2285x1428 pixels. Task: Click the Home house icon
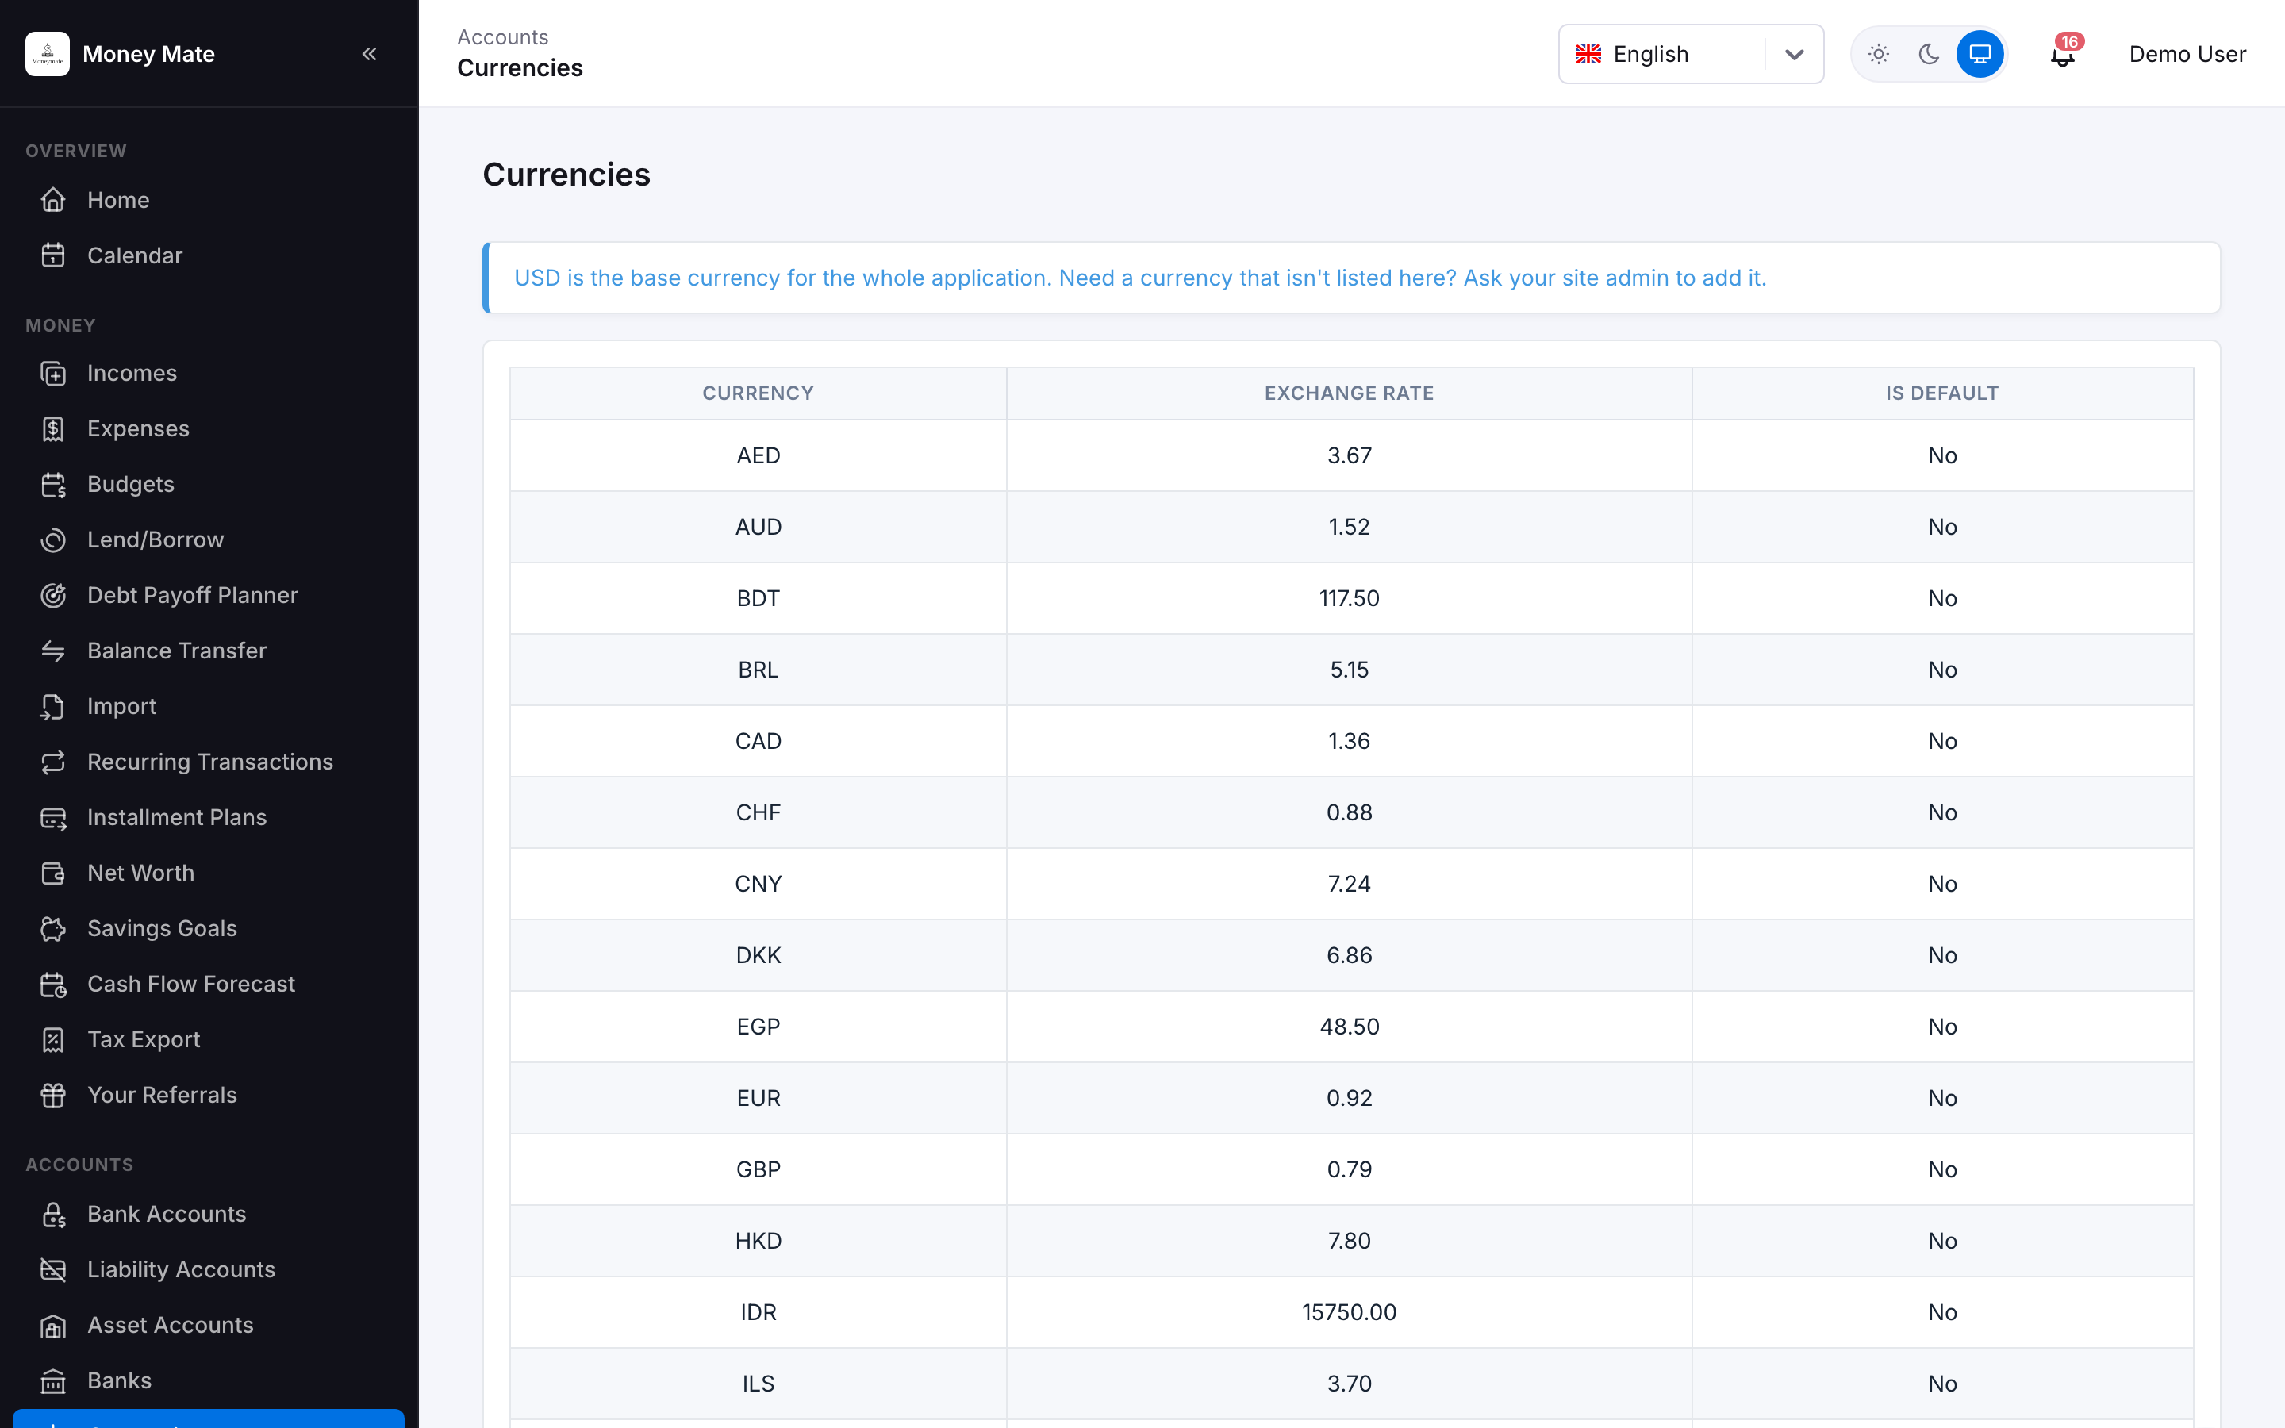53,200
